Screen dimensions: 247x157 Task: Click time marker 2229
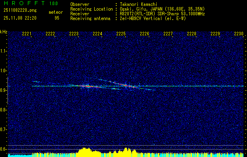coord(215,34)
